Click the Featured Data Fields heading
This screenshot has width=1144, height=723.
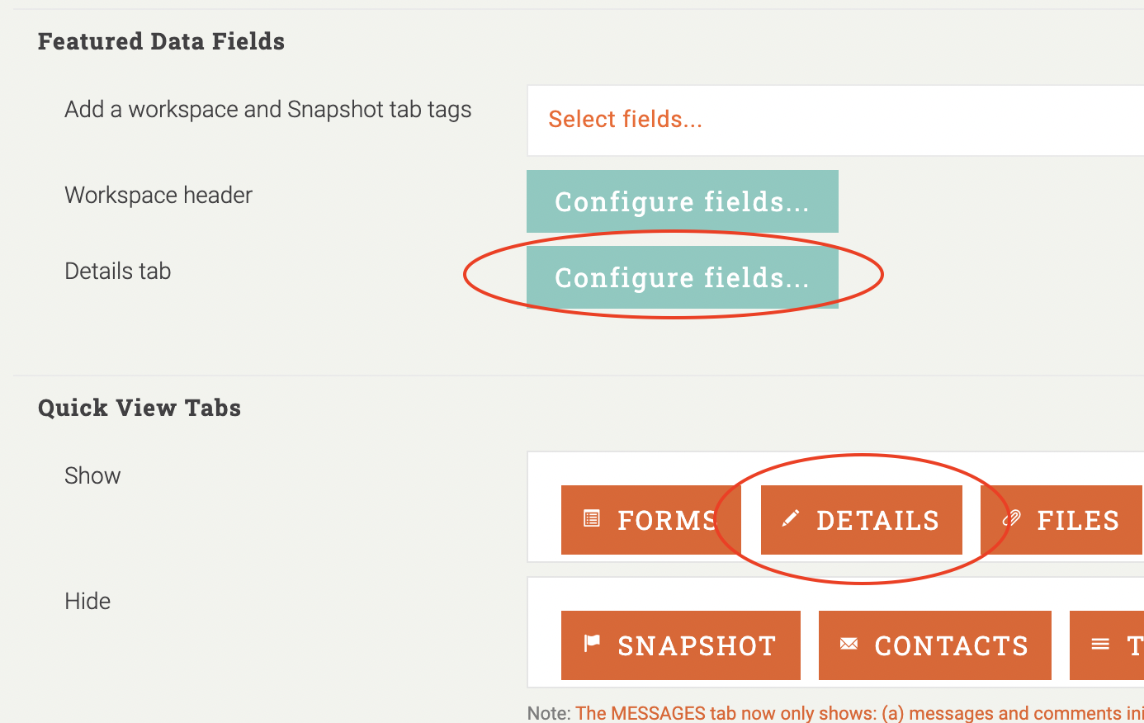[161, 41]
